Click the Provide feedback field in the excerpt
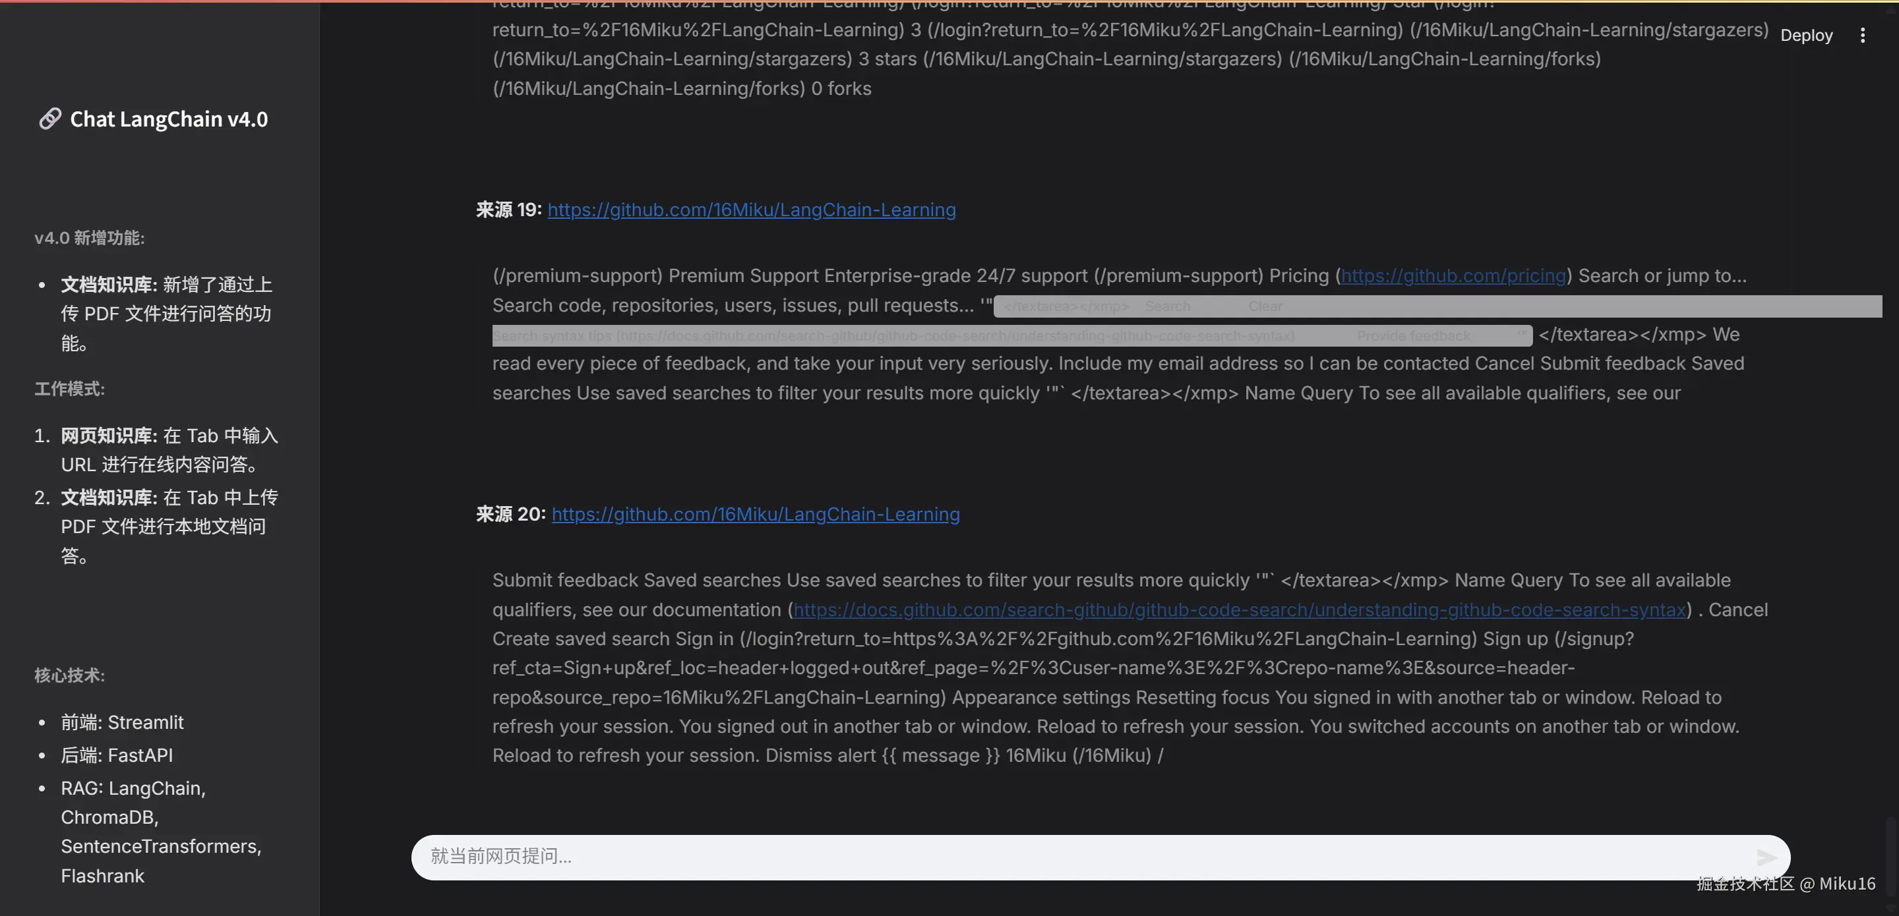1899x916 pixels. click(x=1413, y=335)
